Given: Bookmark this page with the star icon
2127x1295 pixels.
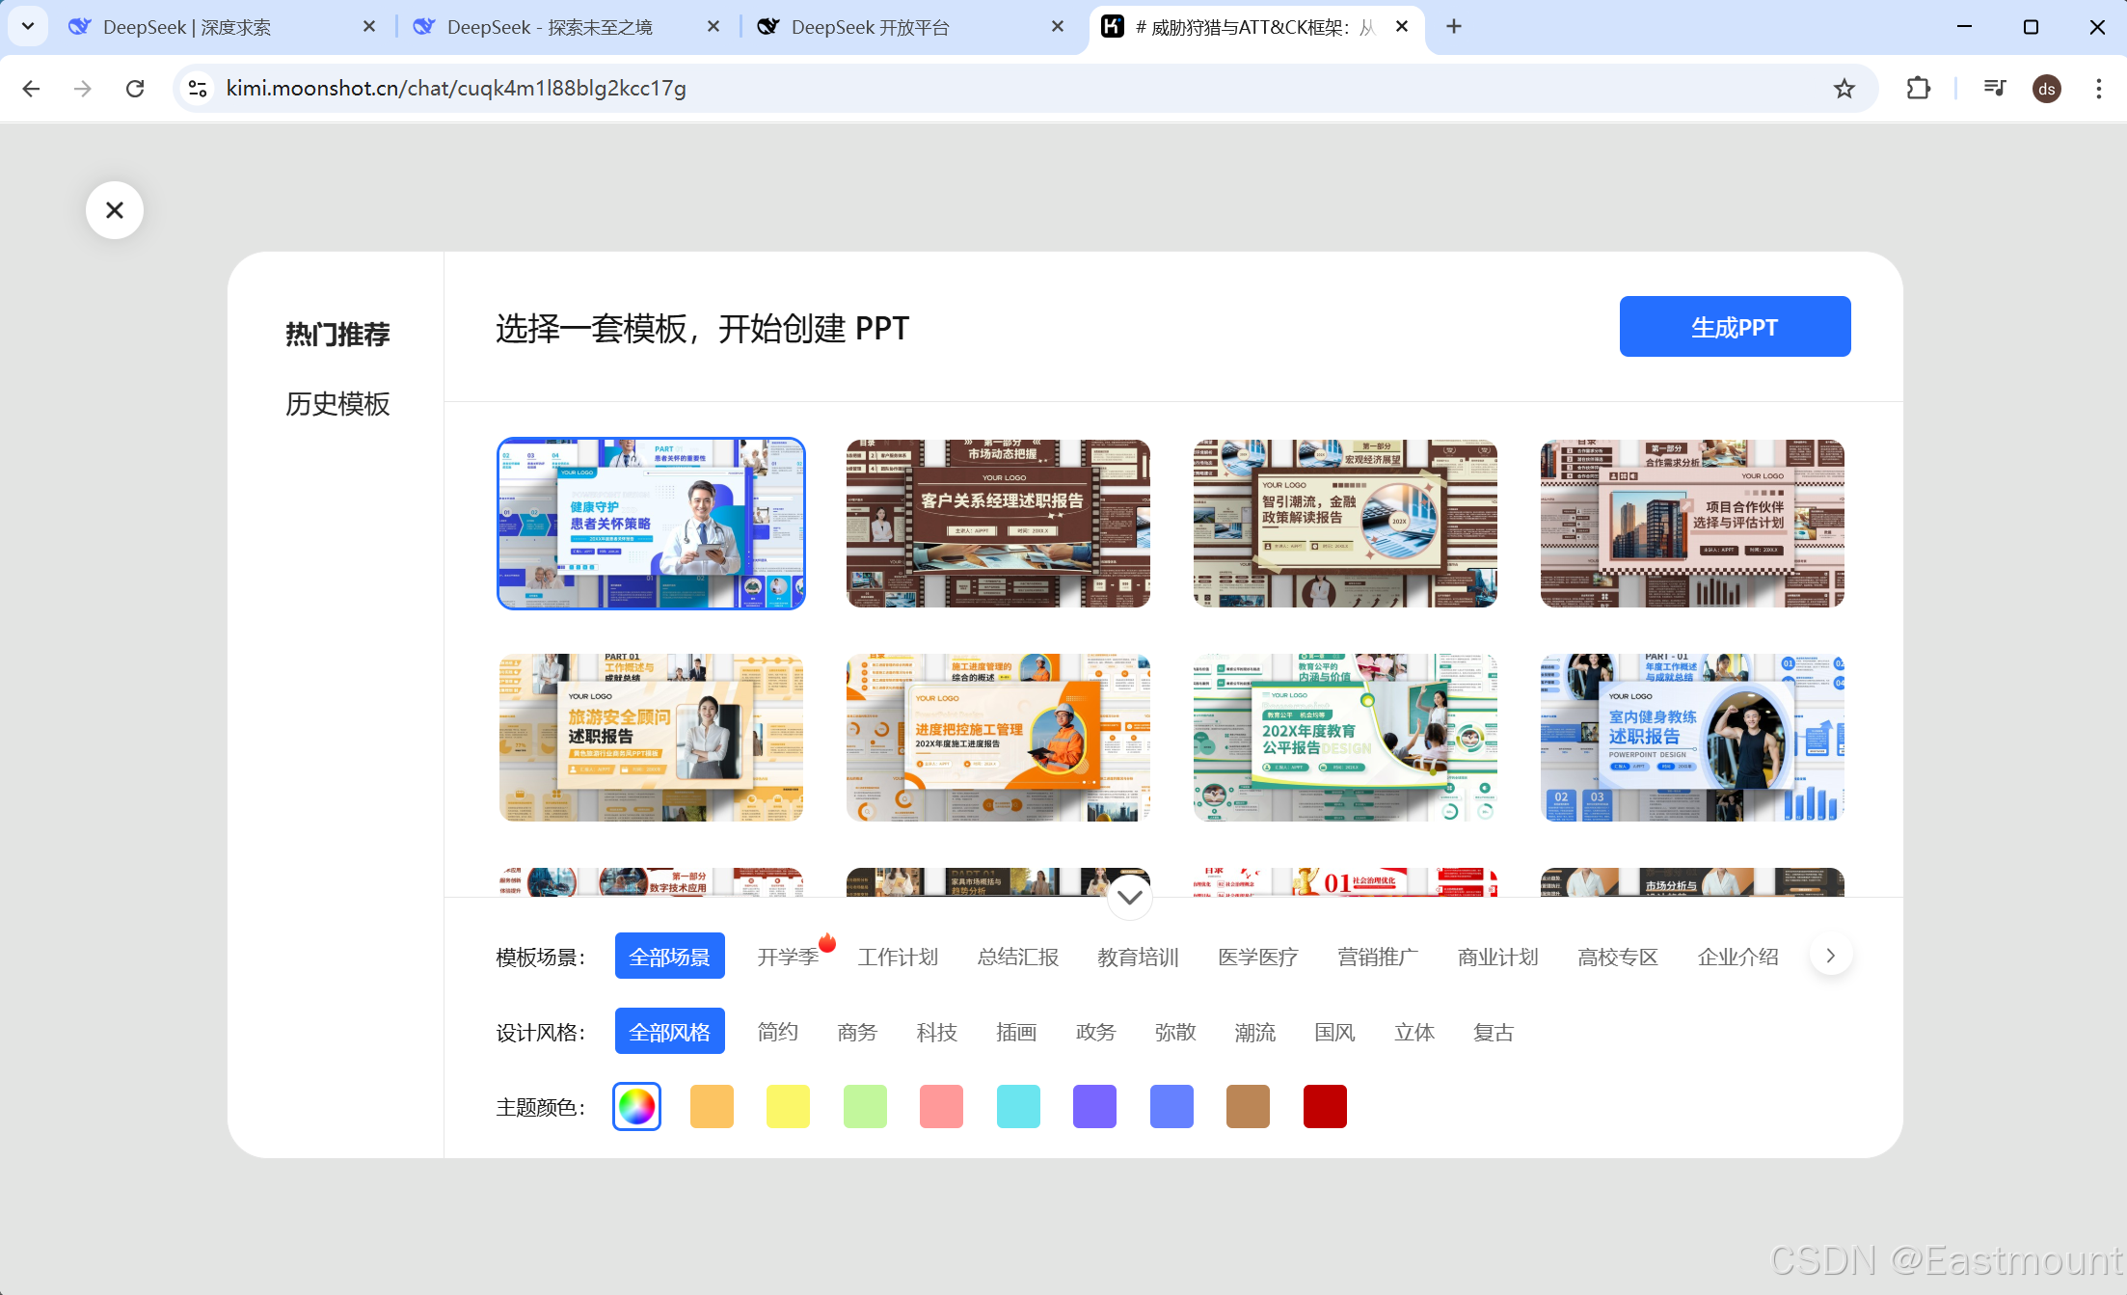Looking at the screenshot, I should coord(1844,89).
